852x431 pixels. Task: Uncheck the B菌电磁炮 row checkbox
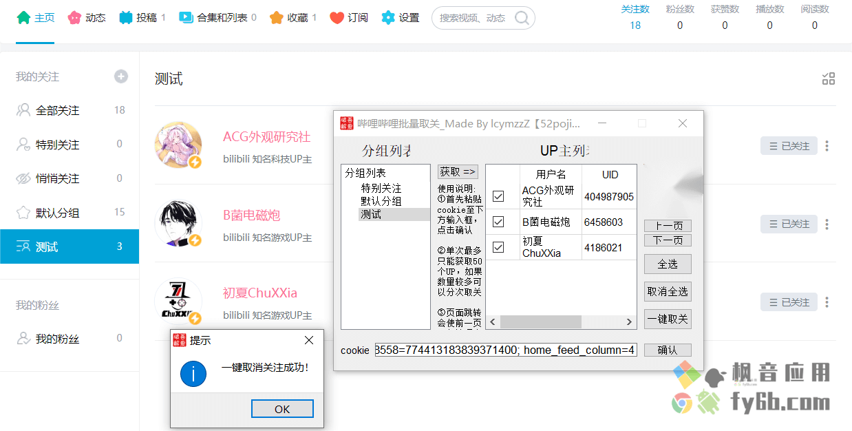[499, 222]
